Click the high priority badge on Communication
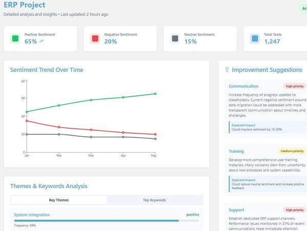Image resolution: width=307 pixels, height=231 pixels. [x=295, y=86]
